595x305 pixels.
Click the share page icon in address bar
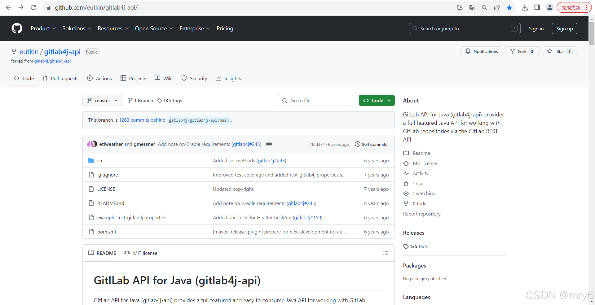click(497, 7)
